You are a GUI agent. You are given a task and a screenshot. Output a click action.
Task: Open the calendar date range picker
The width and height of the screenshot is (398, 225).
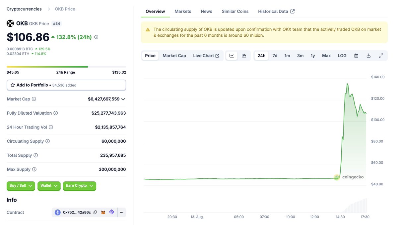[x=356, y=56]
